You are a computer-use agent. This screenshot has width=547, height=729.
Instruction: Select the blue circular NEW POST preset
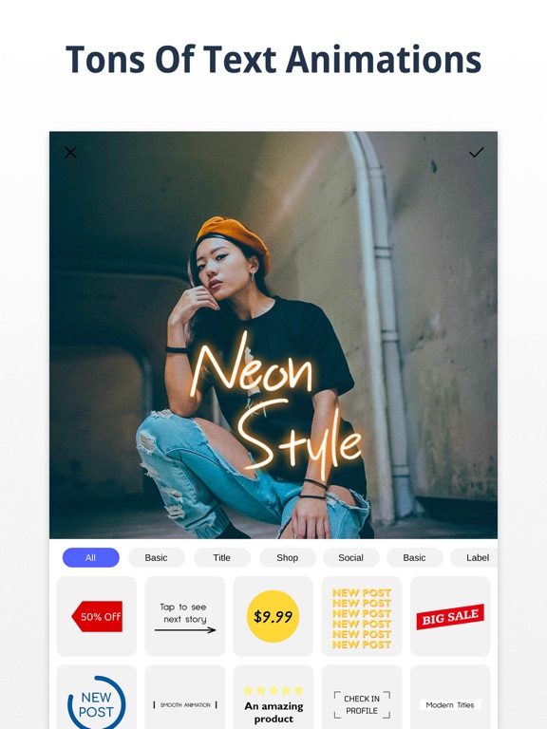click(x=97, y=698)
